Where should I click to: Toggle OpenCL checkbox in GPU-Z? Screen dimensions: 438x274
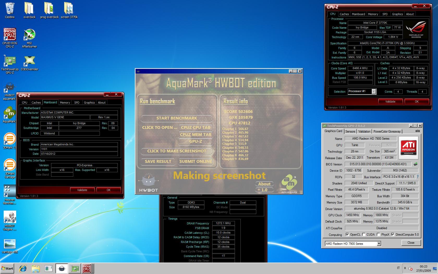(x=347, y=235)
